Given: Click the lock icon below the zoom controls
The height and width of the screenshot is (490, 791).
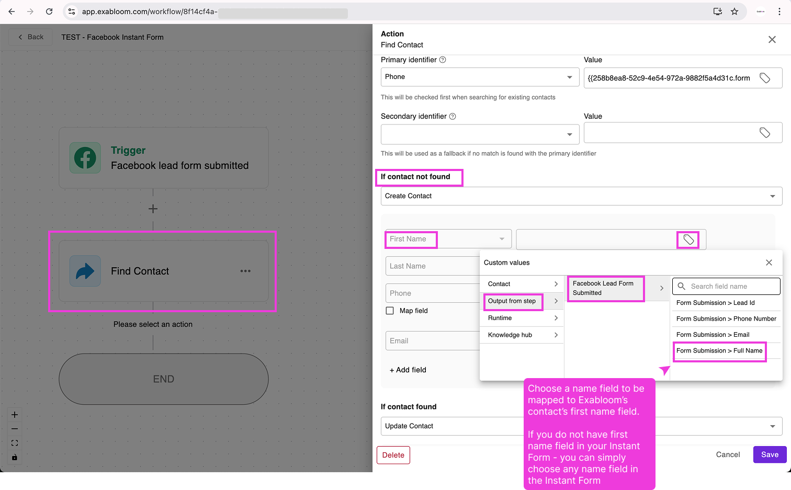Looking at the screenshot, I should (14, 457).
